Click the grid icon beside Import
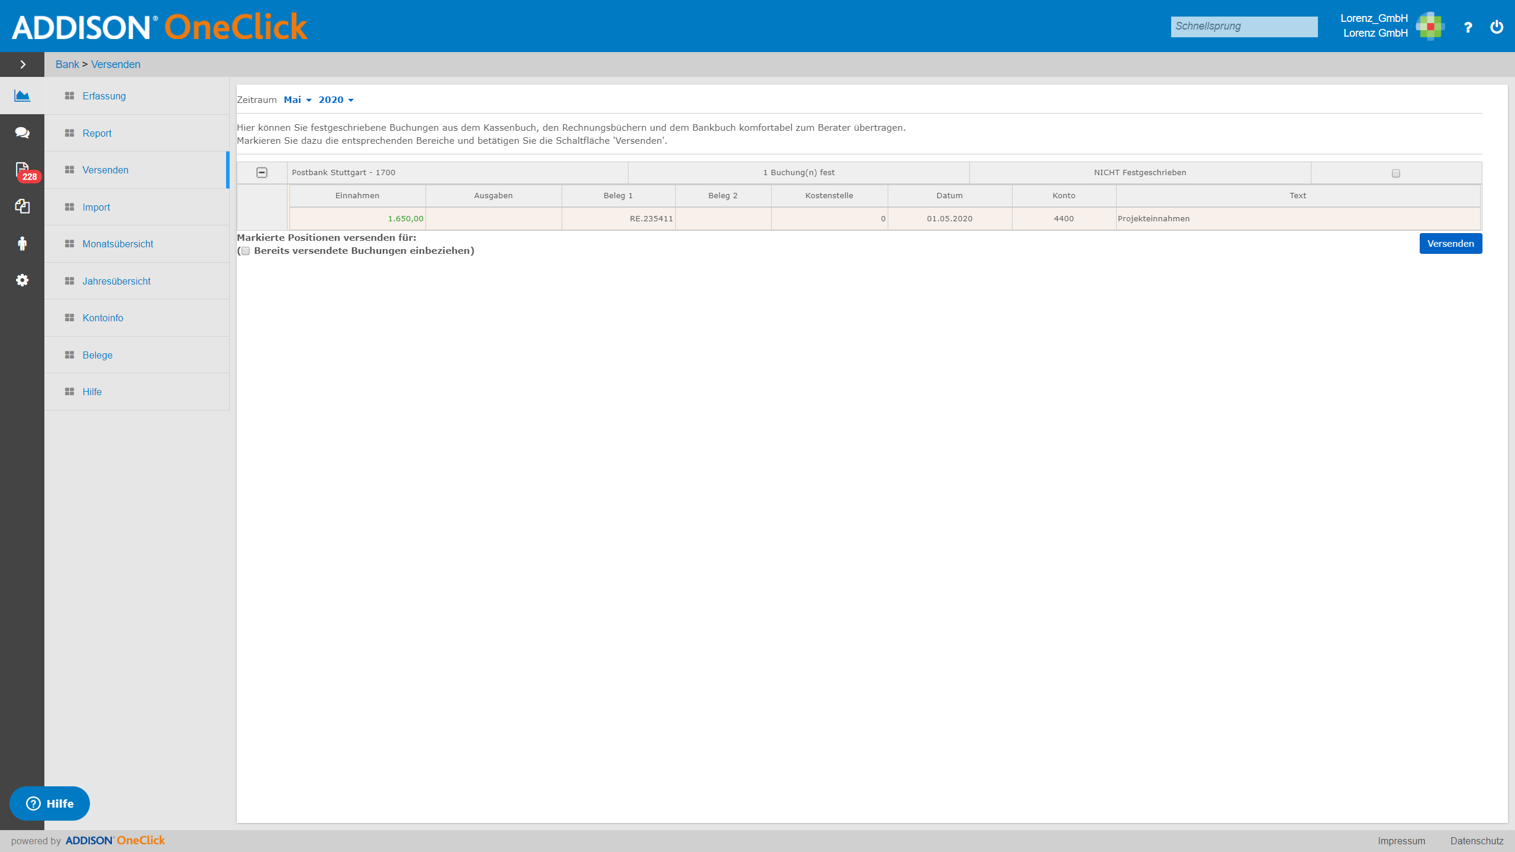 69,207
